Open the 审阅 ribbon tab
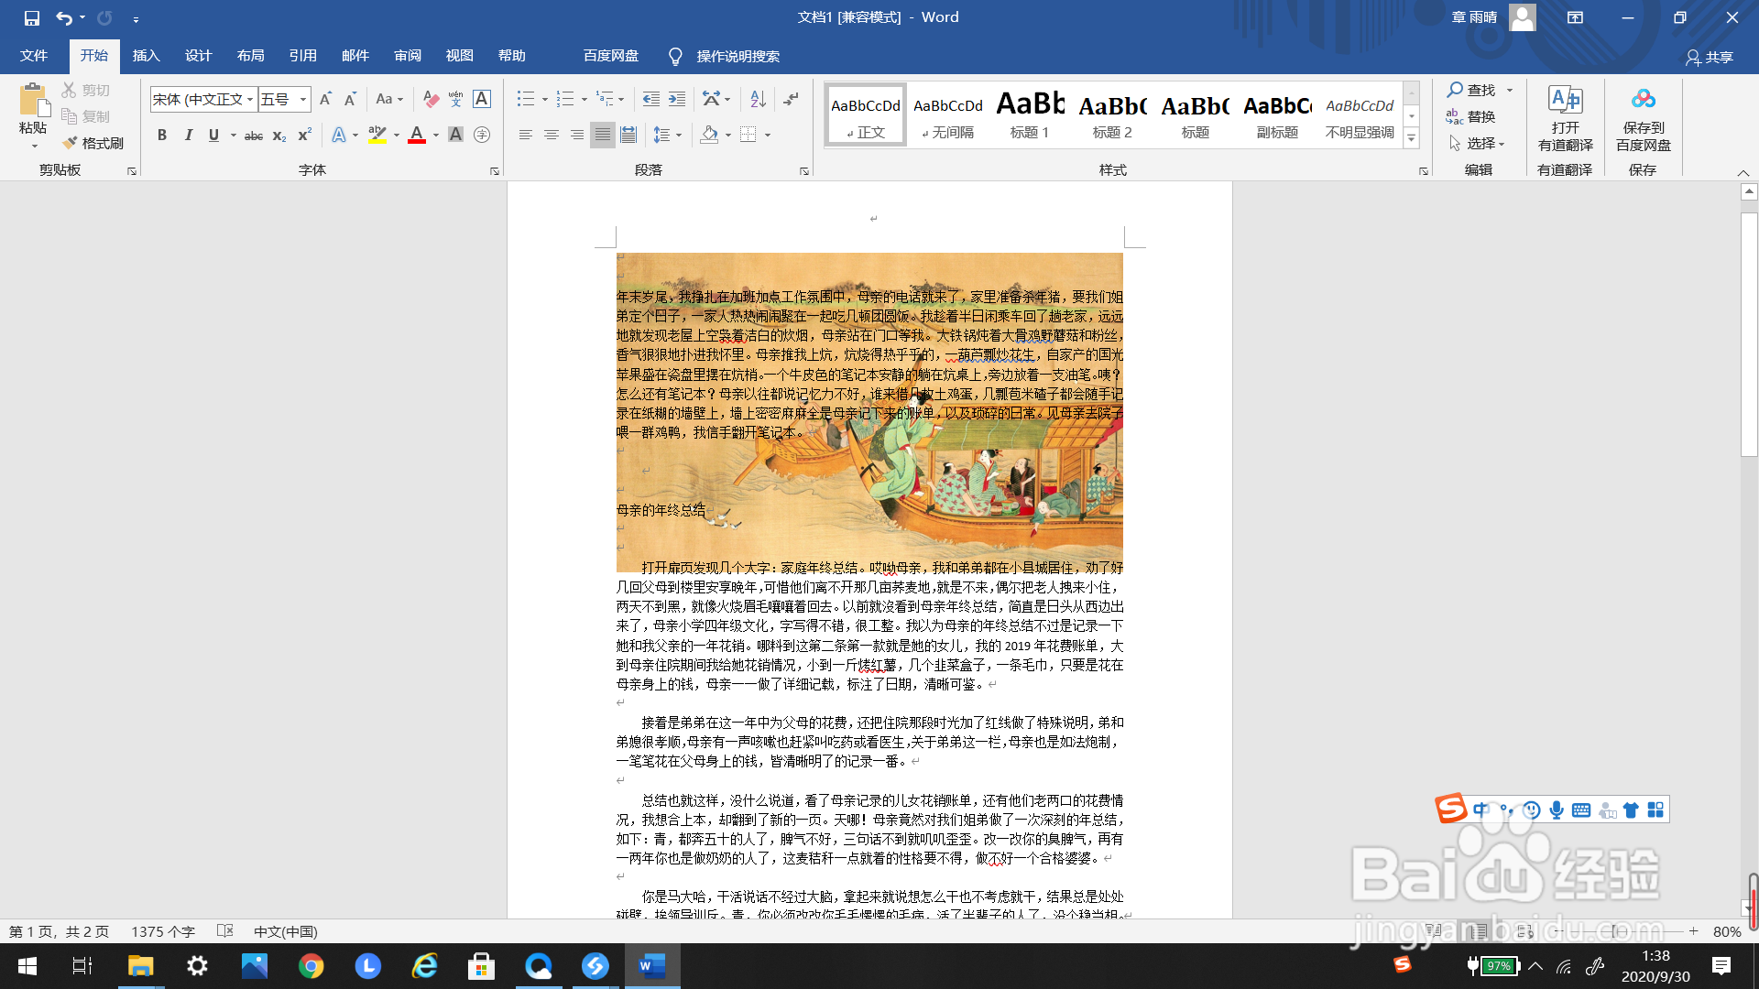 click(x=407, y=56)
